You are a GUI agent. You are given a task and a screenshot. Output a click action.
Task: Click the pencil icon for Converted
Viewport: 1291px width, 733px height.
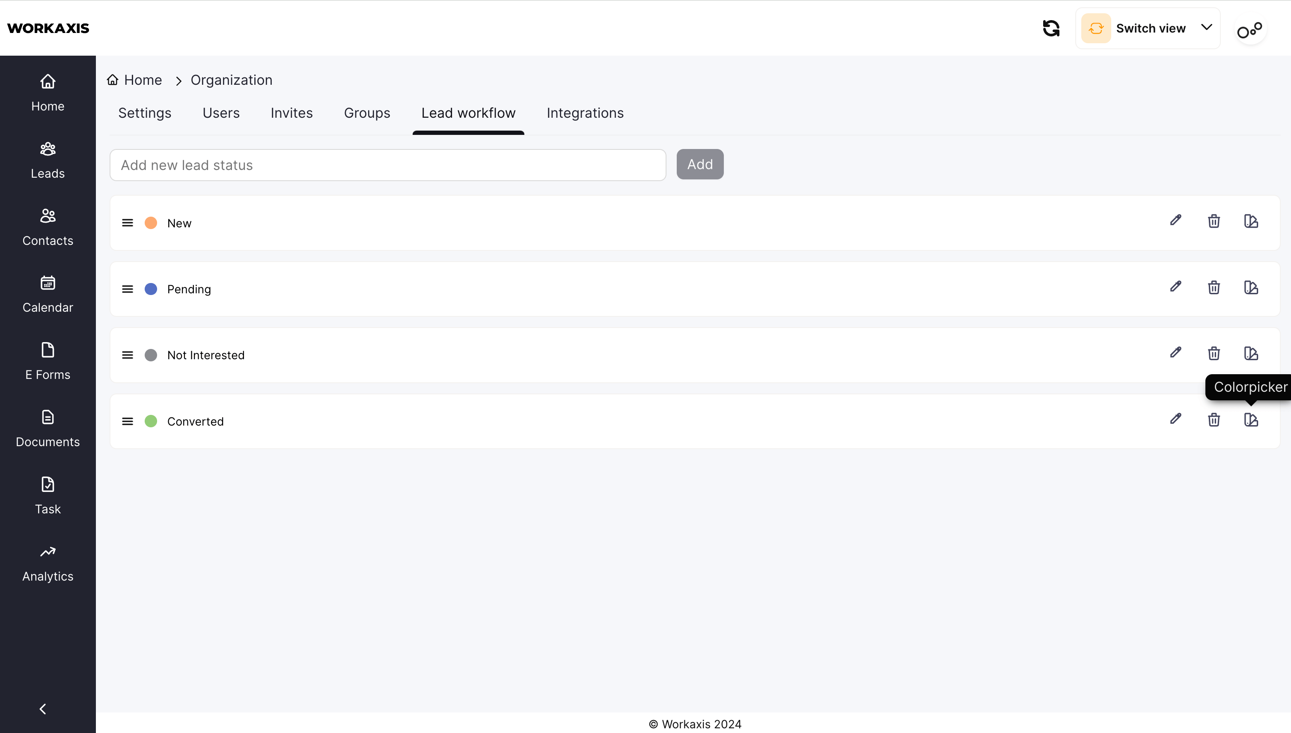[1175, 419]
